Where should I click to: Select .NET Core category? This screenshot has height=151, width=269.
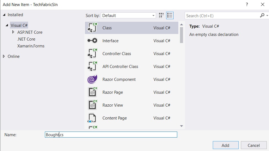tap(26, 39)
